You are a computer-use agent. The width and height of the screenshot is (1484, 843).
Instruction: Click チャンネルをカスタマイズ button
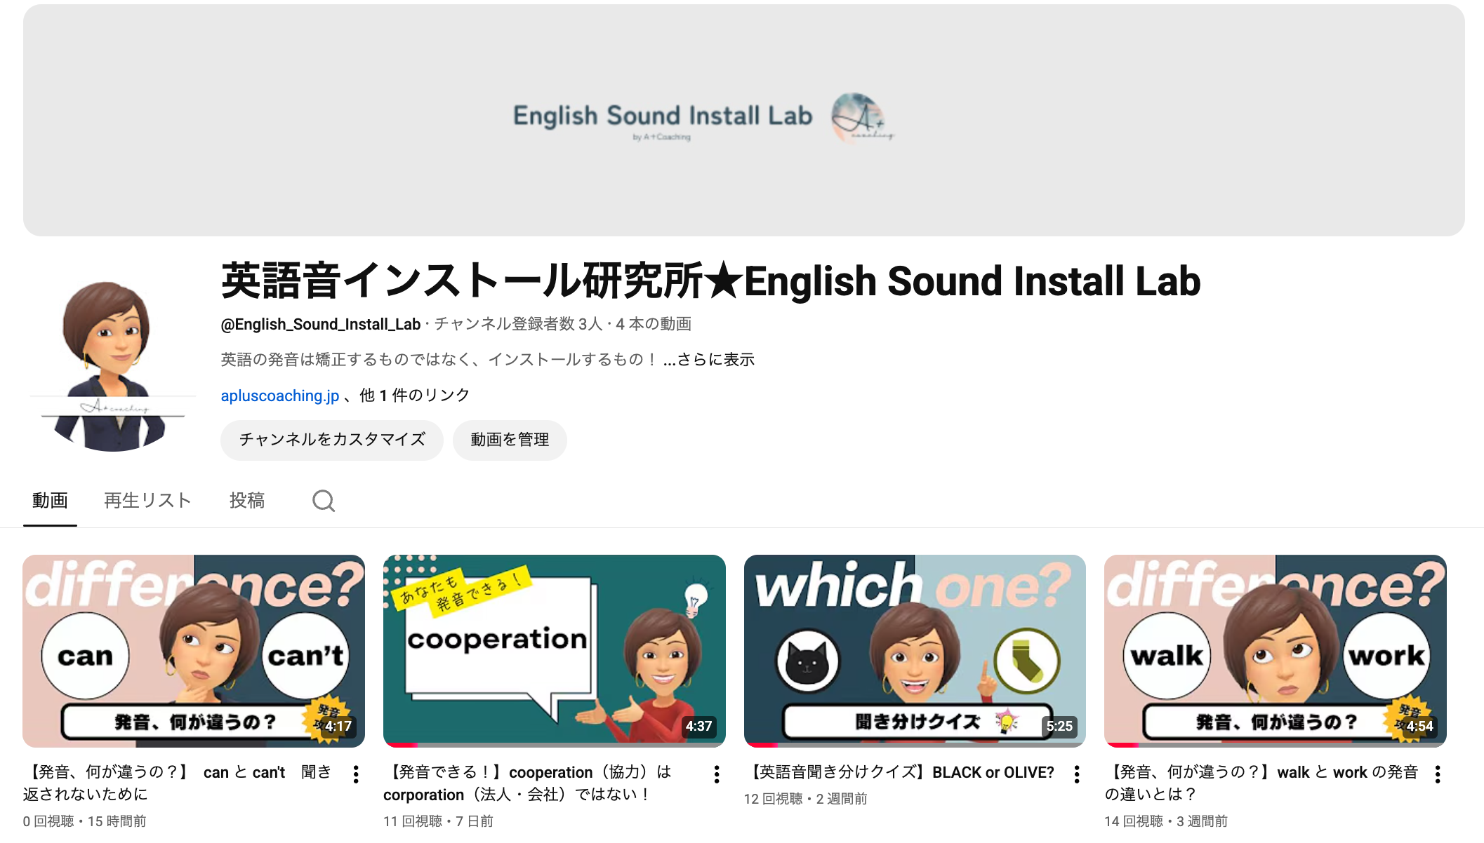[x=332, y=440]
